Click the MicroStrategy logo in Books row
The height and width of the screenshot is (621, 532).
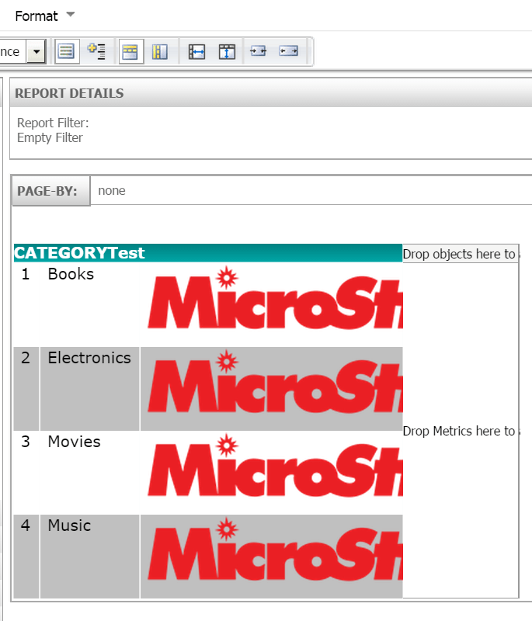[x=275, y=297]
